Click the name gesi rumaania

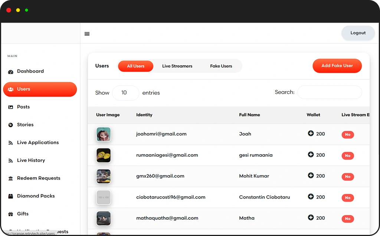tap(256, 155)
